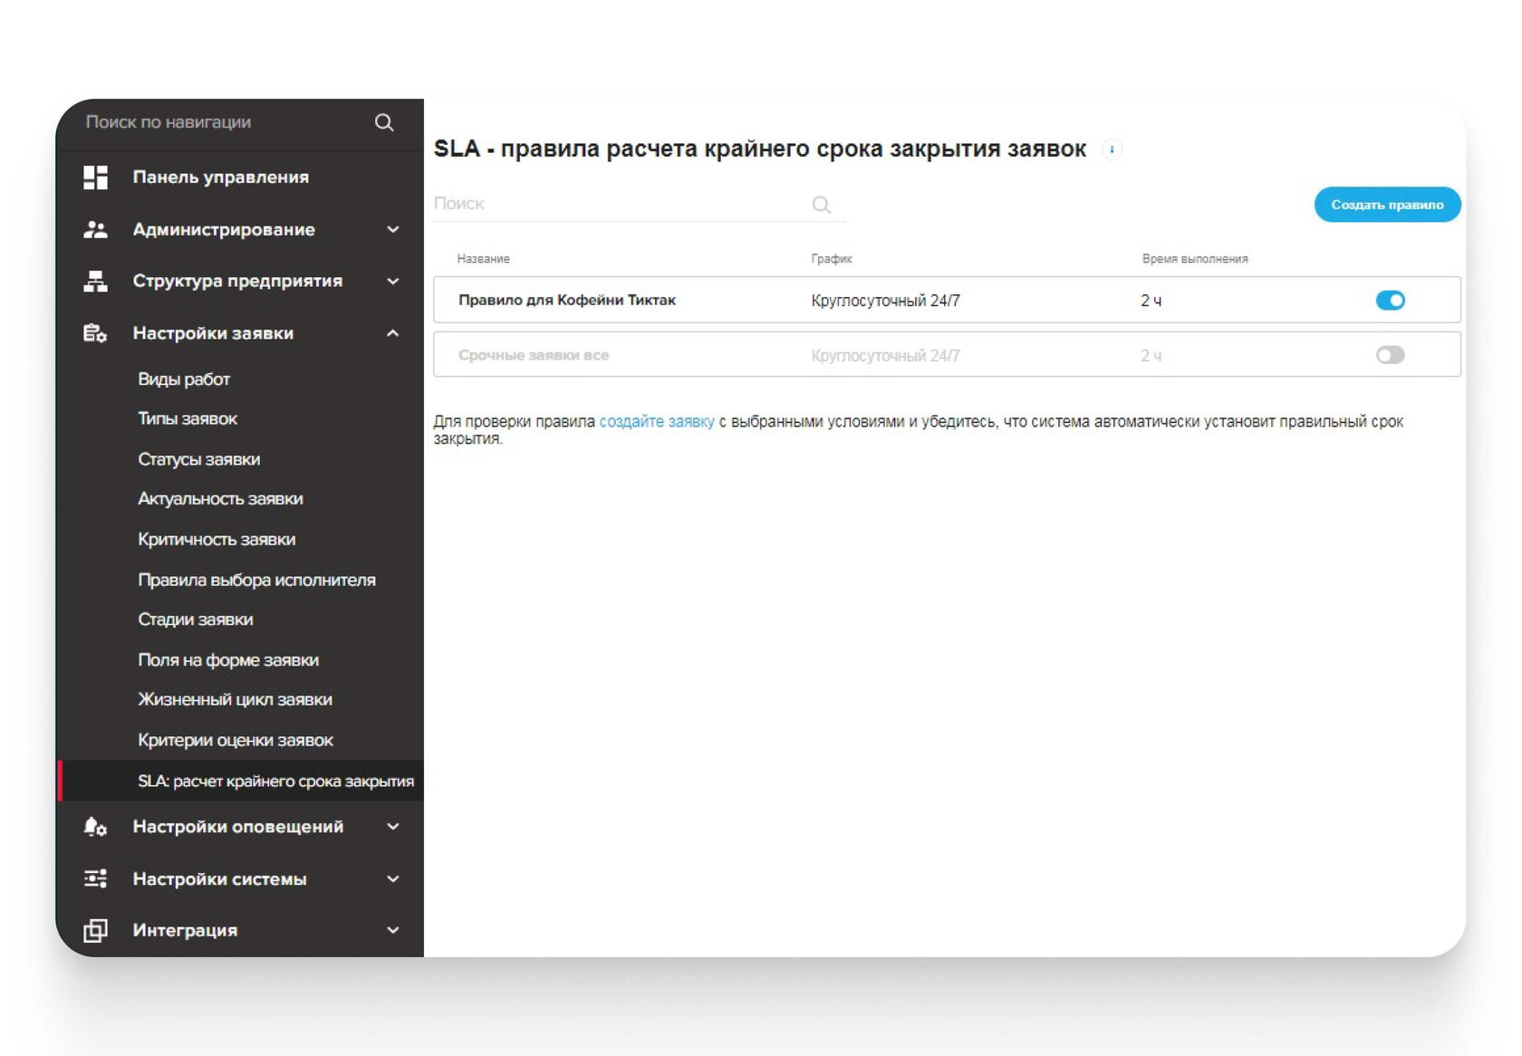Open Жизненный цикл заявки item
The width and height of the screenshot is (1522, 1056).
coord(235,699)
